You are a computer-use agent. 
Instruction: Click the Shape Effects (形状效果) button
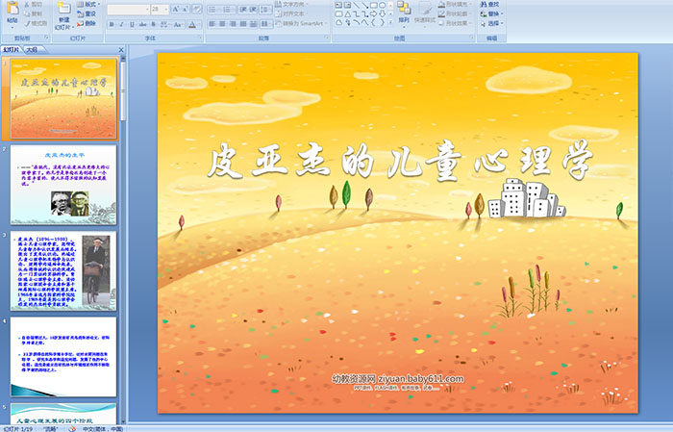[454, 23]
